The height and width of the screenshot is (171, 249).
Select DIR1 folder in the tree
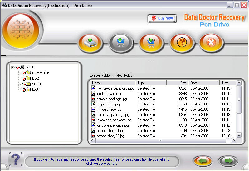click(x=36, y=78)
